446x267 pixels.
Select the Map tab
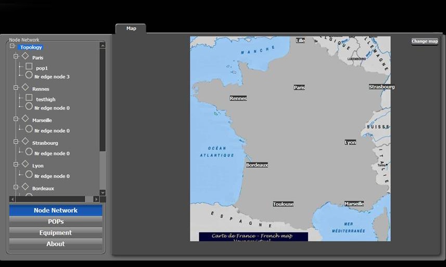131,29
